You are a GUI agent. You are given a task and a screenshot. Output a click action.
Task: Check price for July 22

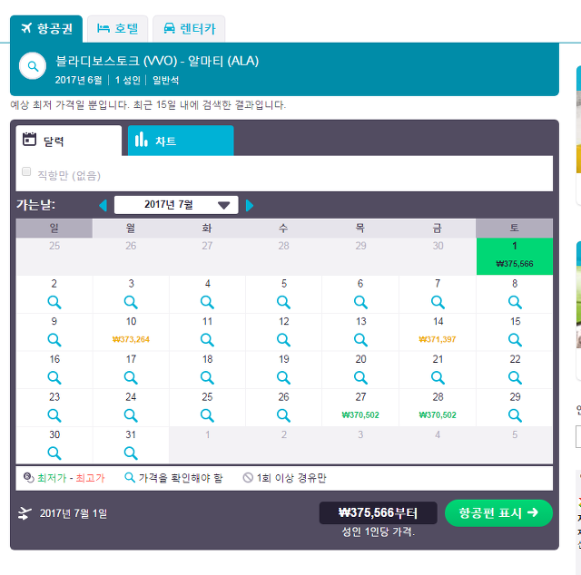[x=515, y=377]
